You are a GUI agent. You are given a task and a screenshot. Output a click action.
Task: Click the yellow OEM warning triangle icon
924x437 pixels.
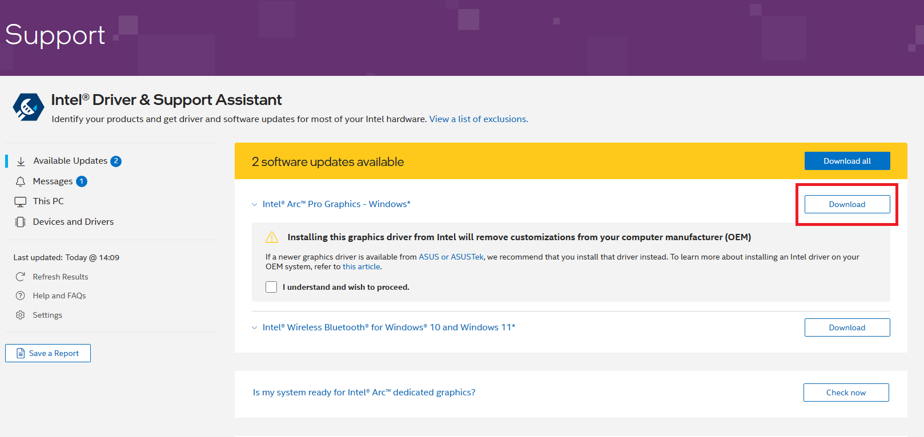point(272,237)
